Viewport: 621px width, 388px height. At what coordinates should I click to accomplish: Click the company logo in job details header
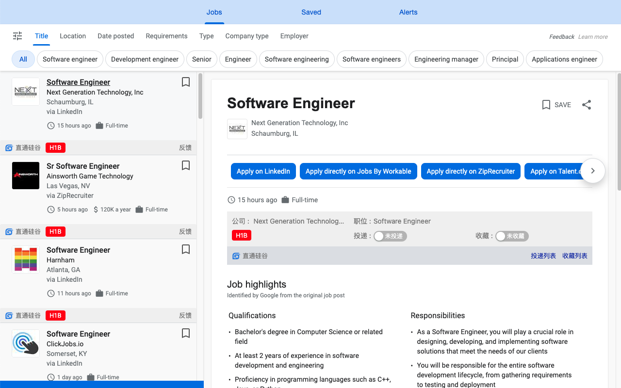(x=237, y=129)
